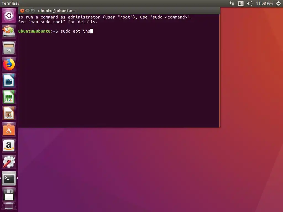283x212 pixels.
Task: Open the floppy disk drive icon
Action: click(x=9, y=195)
